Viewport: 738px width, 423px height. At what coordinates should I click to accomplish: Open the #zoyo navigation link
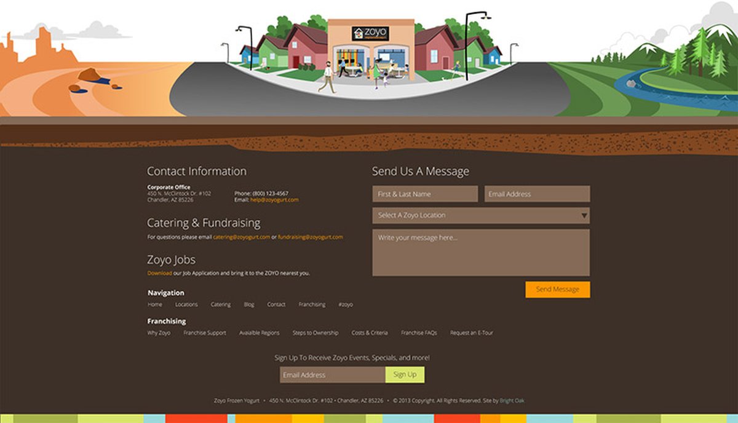[346, 305]
